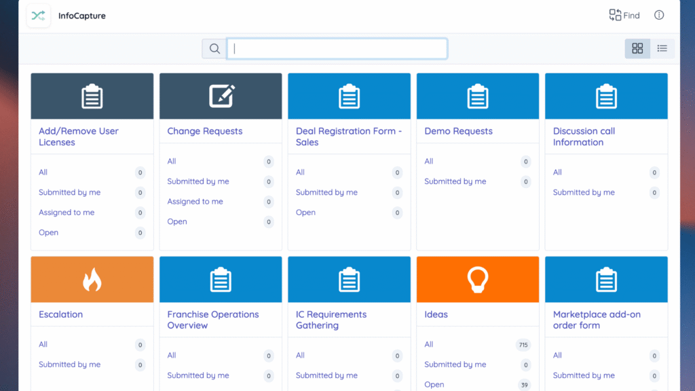The width and height of the screenshot is (695, 391).
Task: Click the Ideas lightbulb icon
Action: (x=477, y=279)
